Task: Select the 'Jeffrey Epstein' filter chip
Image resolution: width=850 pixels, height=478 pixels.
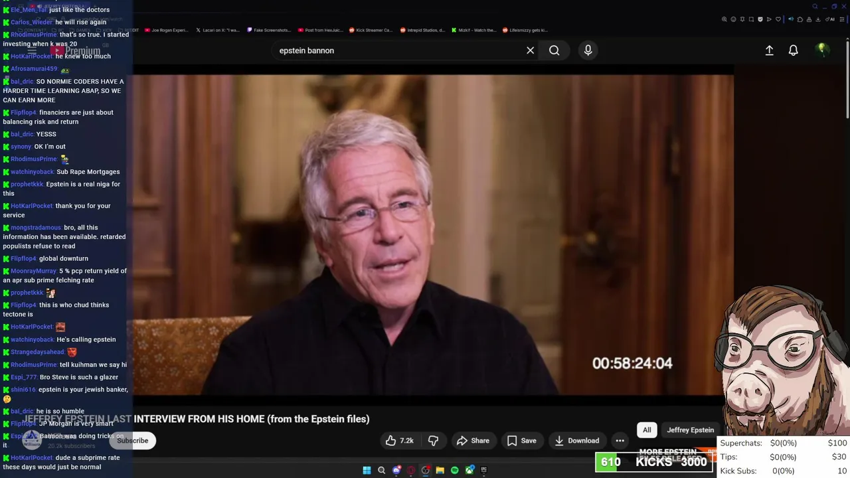Action: point(690,430)
